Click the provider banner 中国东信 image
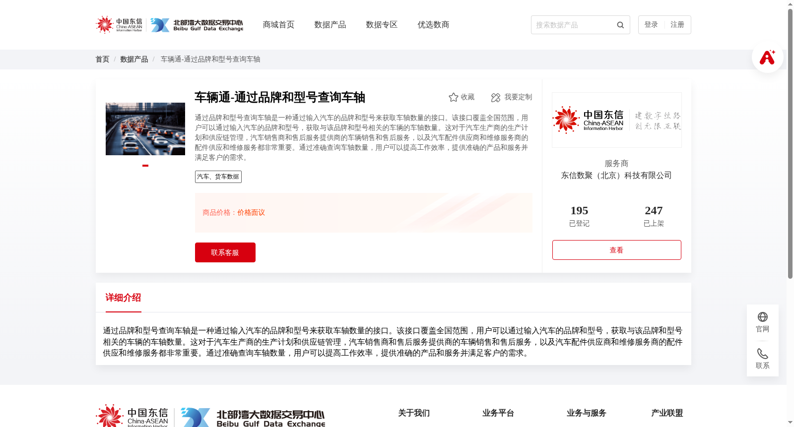 pos(617,120)
